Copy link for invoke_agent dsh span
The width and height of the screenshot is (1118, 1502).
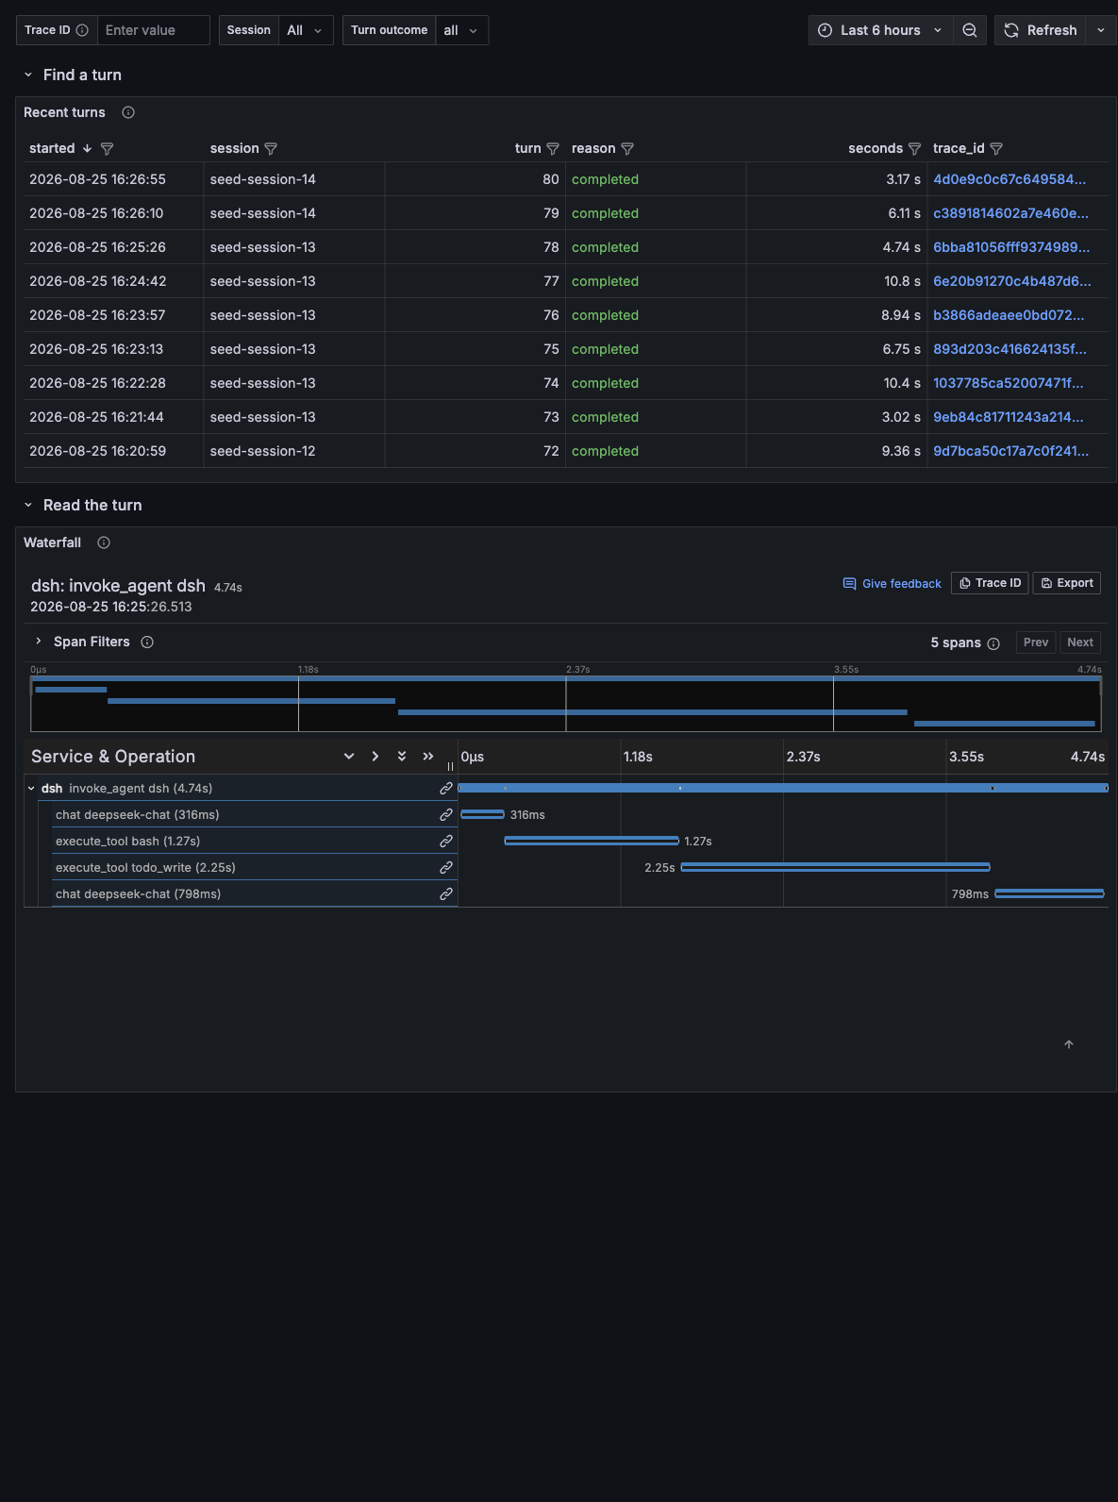446,788
